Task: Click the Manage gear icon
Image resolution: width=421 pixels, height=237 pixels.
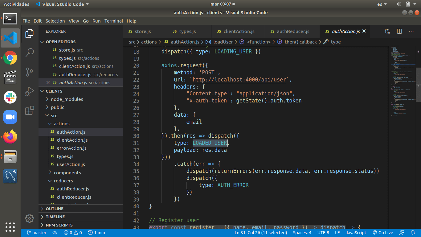Action: pyautogui.click(x=30, y=218)
